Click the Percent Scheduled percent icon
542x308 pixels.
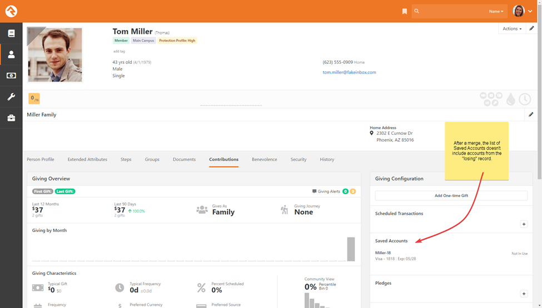201,287
